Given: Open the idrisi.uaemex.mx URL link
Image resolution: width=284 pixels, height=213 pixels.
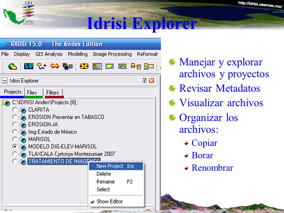Looking at the screenshot, I should [260, 4].
